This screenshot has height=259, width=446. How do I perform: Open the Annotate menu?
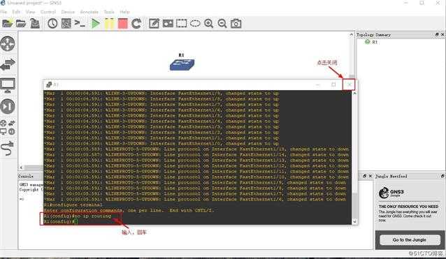[x=89, y=12]
